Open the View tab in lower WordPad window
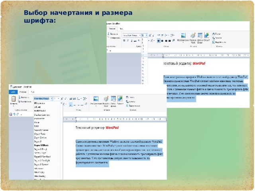Viewport: 255px width, 191px height. coord(33,92)
